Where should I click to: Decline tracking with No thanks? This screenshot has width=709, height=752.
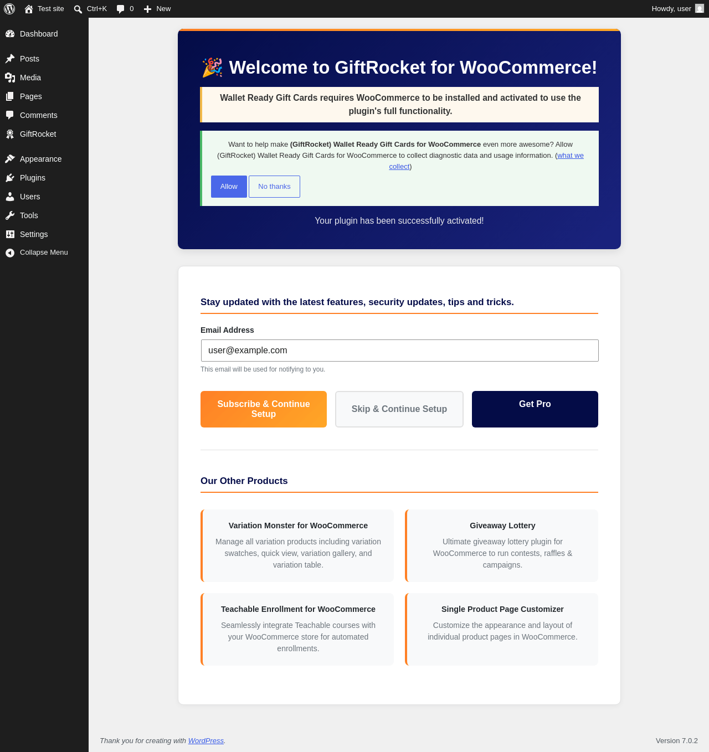point(274,187)
